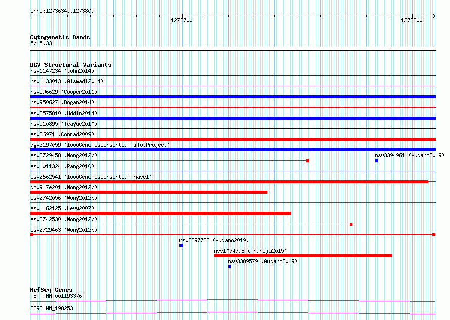Click left red end marker of esv2729463
Viewport: 450px width, 320px height.
pyautogui.click(x=32, y=235)
